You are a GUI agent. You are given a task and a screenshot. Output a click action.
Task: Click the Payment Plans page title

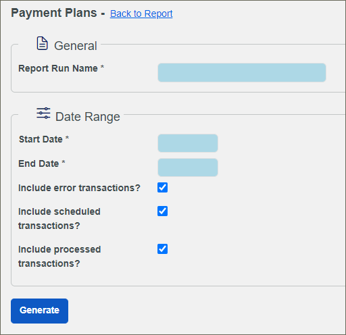[x=54, y=13]
